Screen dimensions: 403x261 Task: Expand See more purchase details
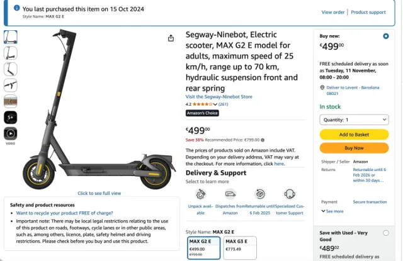point(334,211)
